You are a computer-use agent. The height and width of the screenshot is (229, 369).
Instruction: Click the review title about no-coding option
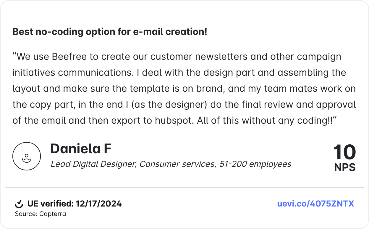click(110, 32)
